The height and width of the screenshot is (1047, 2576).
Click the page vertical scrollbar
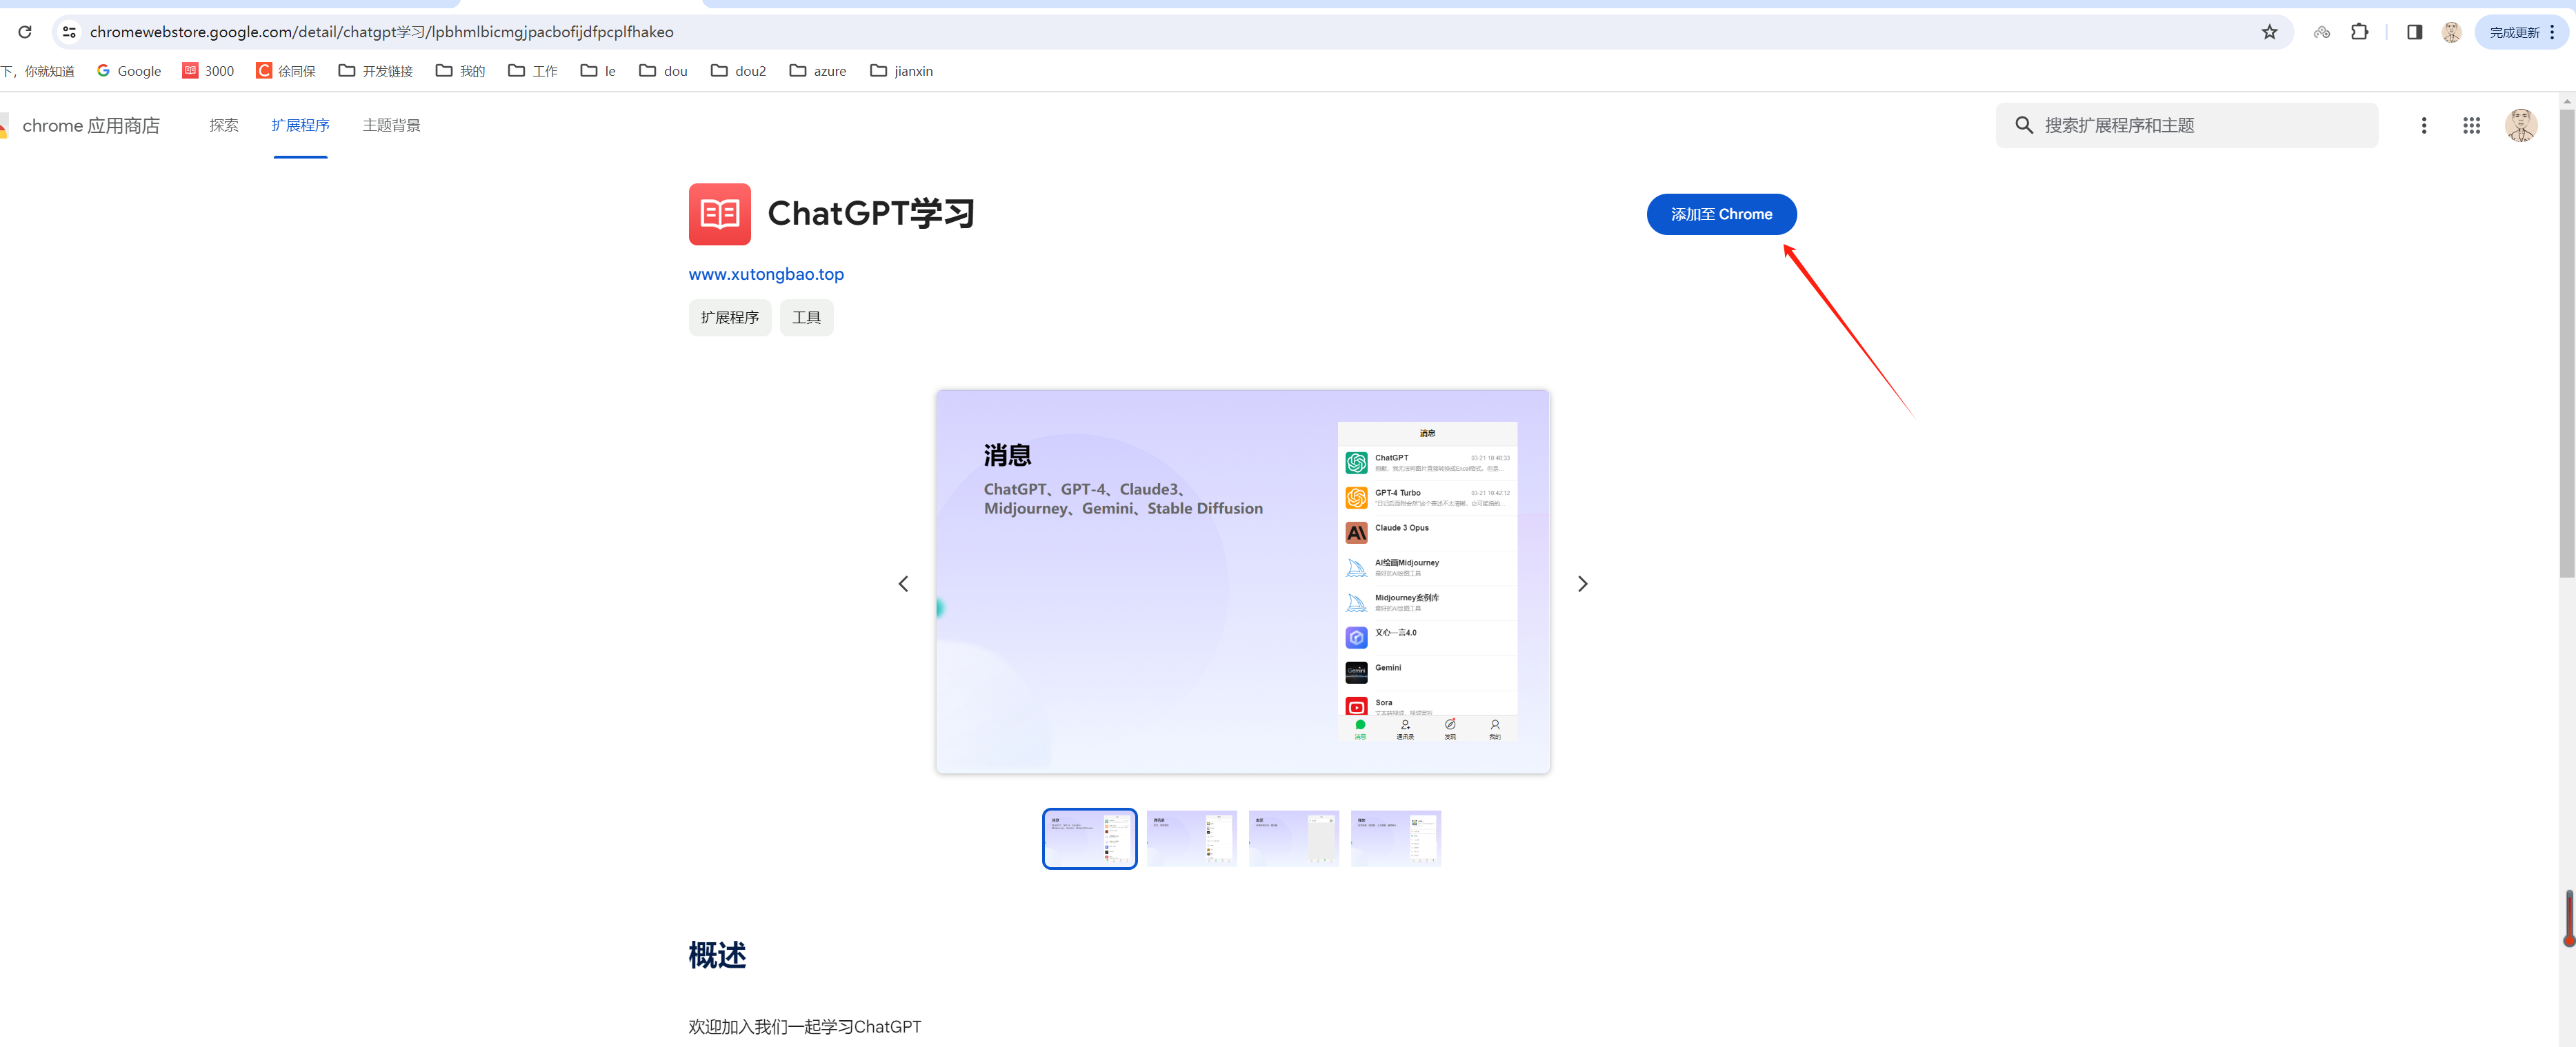click(2566, 340)
